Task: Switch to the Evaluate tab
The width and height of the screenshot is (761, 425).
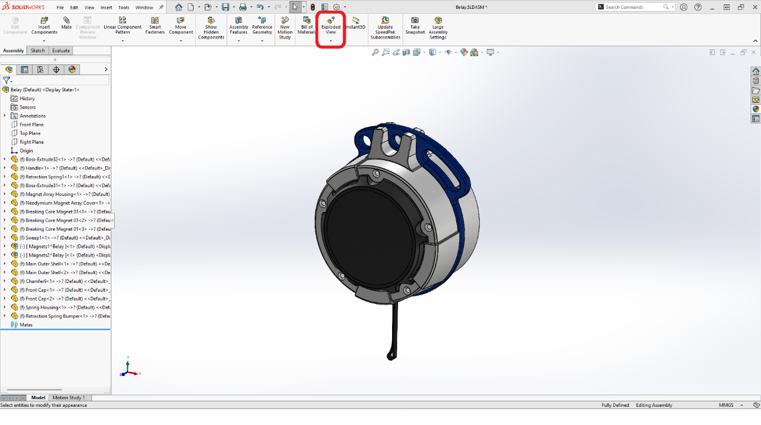Action: (x=61, y=50)
